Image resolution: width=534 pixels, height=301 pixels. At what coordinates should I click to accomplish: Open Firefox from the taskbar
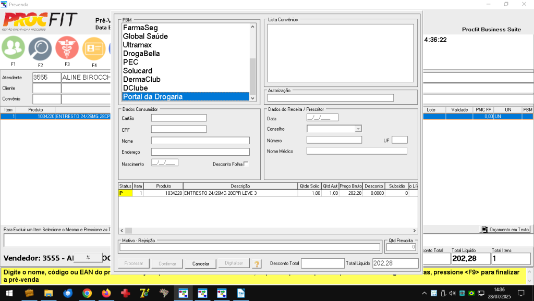click(x=107, y=293)
